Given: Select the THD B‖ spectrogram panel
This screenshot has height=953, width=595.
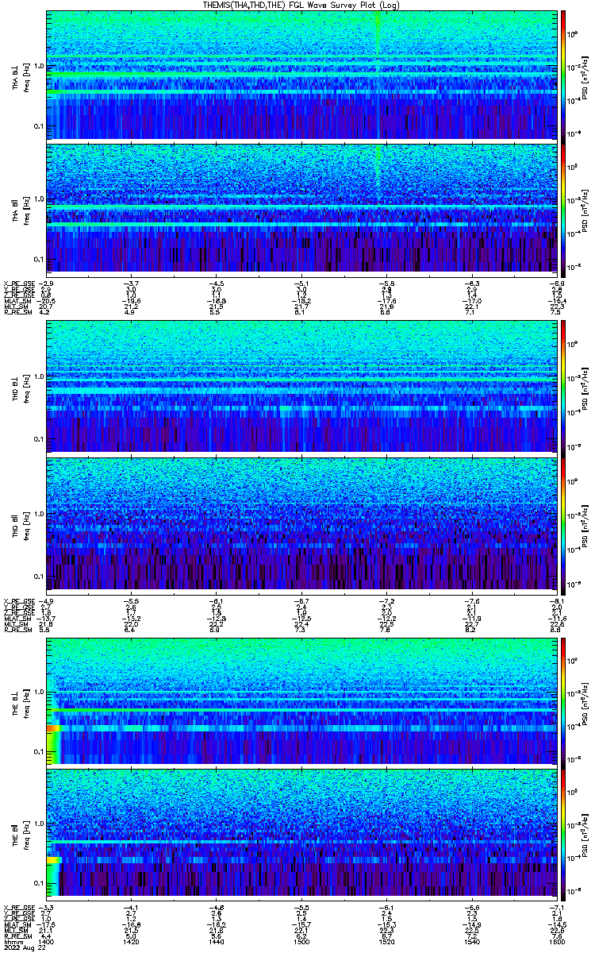Looking at the screenshot, I should tap(300, 522).
